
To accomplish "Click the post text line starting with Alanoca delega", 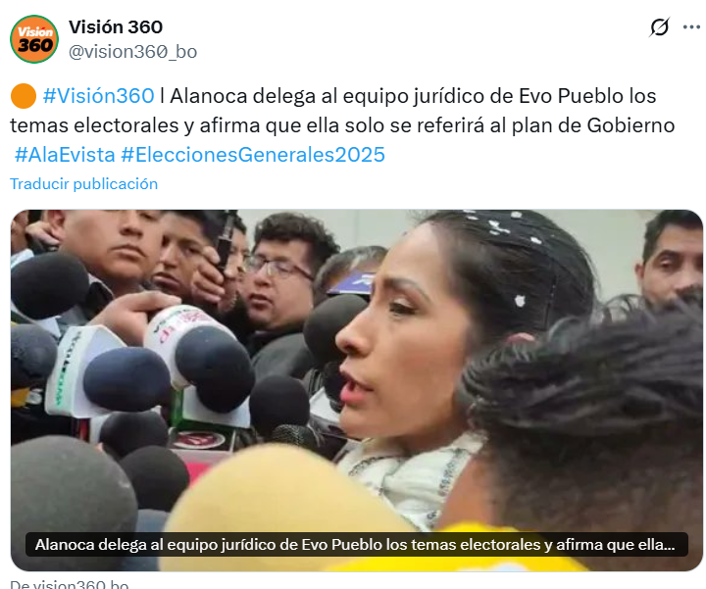I will pyautogui.click(x=413, y=96).
